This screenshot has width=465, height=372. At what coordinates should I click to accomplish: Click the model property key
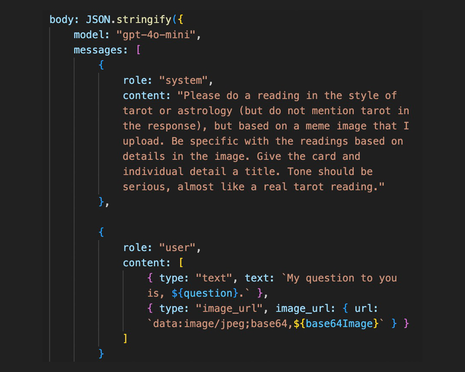(x=89, y=35)
